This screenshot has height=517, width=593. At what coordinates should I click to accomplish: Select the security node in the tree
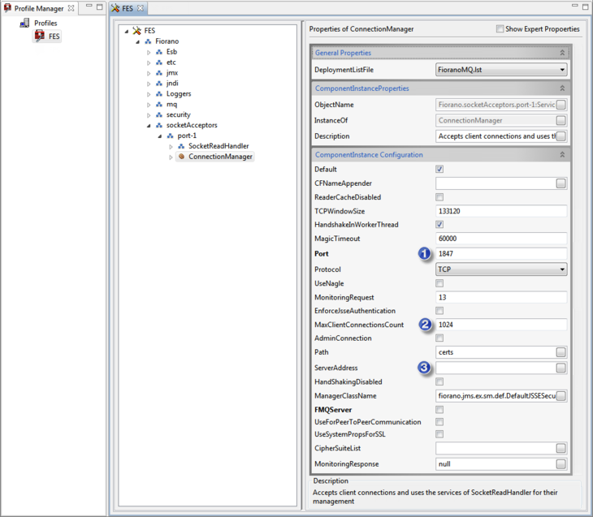(x=178, y=115)
